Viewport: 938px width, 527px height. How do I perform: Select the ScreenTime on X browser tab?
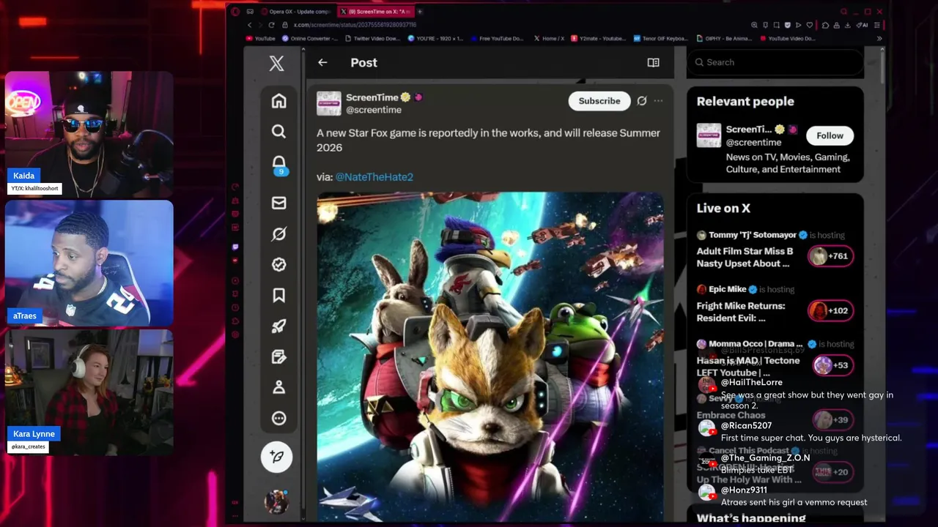click(375, 12)
